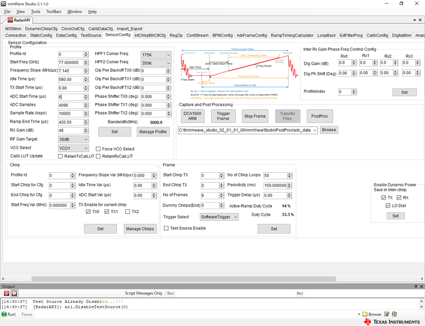425x326 pixels.
Task: Enable the Test Source Enable checkbox
Action: click(166, 228)
